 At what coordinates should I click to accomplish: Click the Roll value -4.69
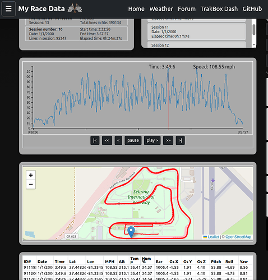point(230,268)
